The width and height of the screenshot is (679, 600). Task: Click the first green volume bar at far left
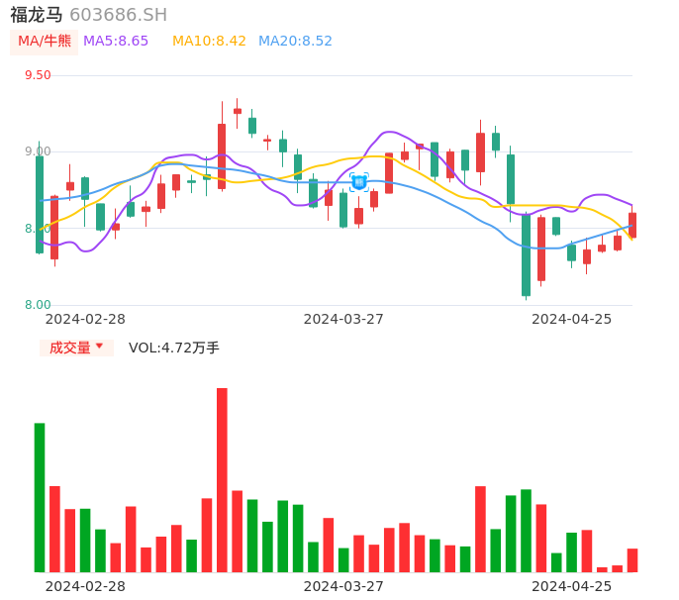(x=40, y=497)
